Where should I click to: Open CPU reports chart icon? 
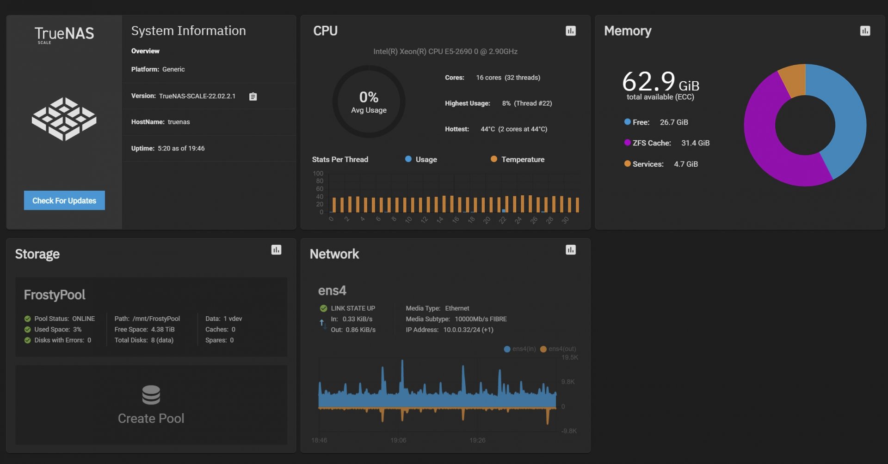coord(570,31)
